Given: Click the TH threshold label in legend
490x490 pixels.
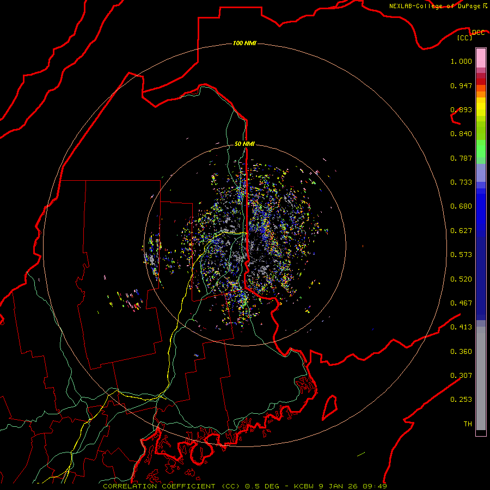Looking at the screenshot, I should [468, 424].
